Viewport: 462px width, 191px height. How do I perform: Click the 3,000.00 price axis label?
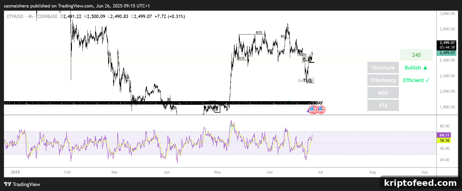(x=447, y=13)
